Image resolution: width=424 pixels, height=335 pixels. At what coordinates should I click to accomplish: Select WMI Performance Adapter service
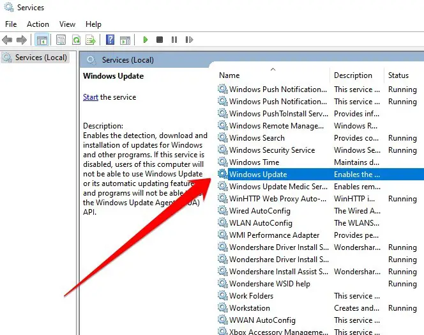[x=321, y=235]
